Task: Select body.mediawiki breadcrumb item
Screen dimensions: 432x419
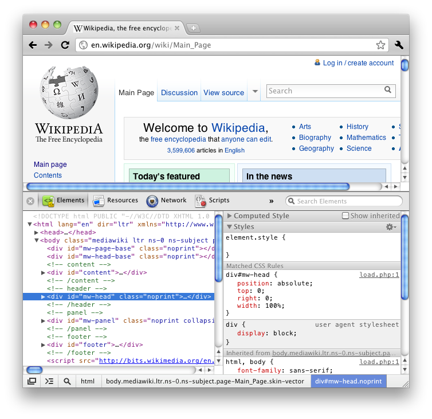Action: point(205,381)
